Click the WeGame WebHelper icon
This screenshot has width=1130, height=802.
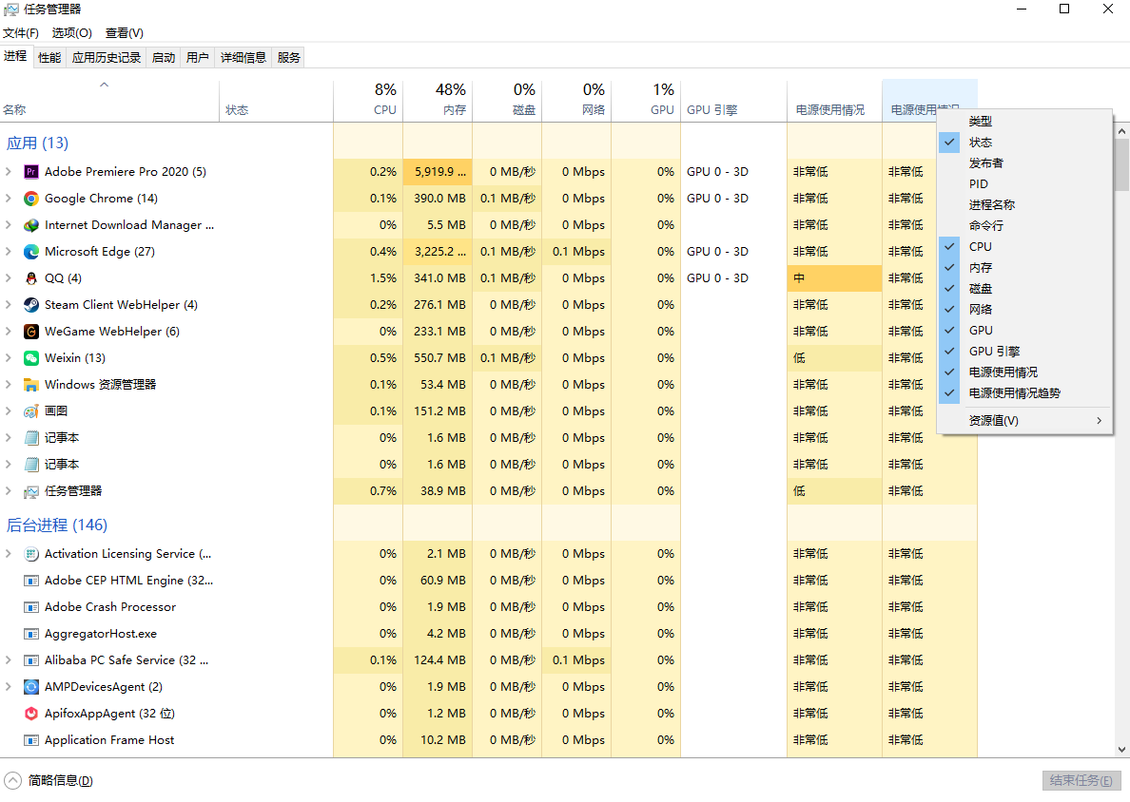31,332
